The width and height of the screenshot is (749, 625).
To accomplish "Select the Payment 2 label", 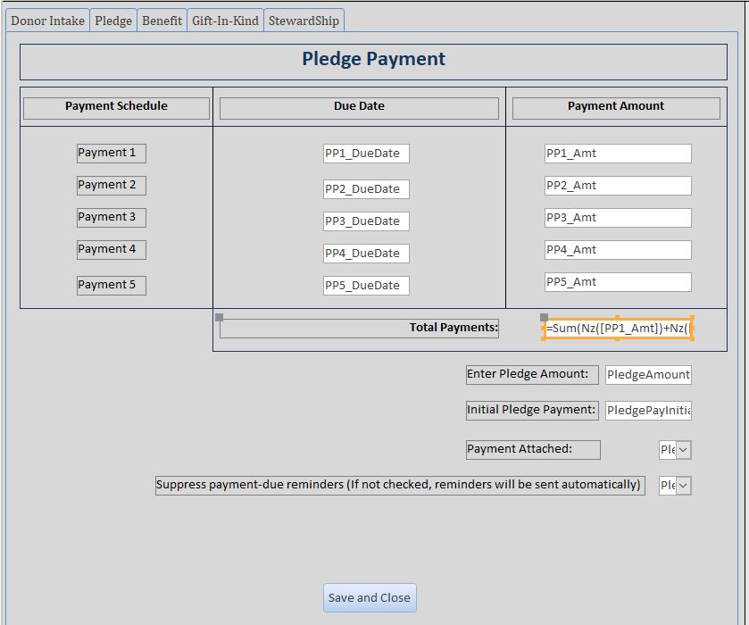I will click(112, 186).
